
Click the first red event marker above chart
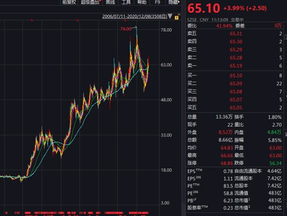32,21
